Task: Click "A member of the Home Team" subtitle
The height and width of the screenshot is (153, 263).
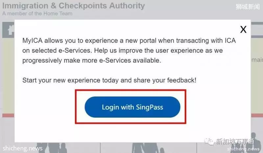Action: 37,13
